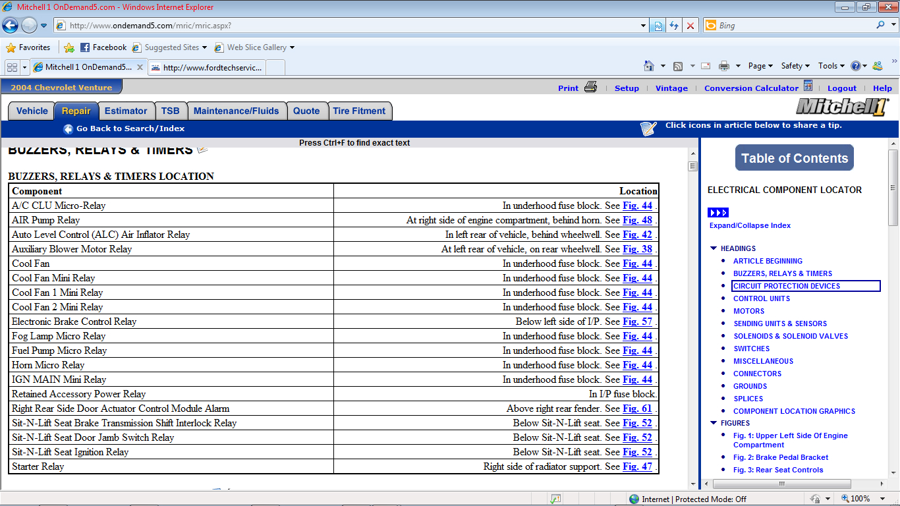Image resolution: width=900 pixels, height=506 pixels.
Task: Refresh the page with the Refresh icon
Action: (674, 26)
